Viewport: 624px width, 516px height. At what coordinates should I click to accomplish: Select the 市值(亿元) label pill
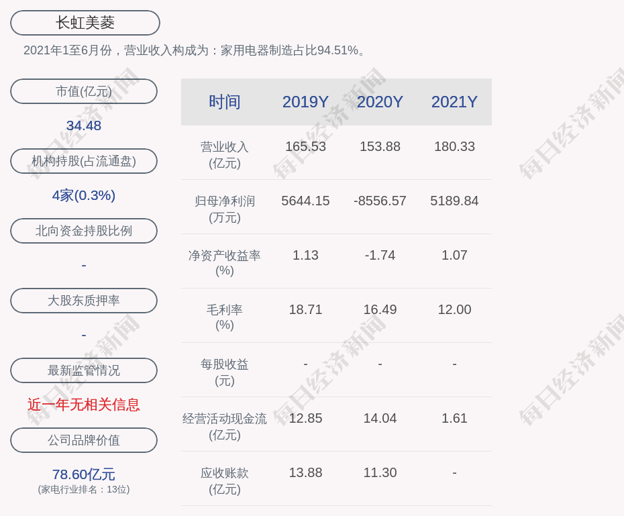84,91
